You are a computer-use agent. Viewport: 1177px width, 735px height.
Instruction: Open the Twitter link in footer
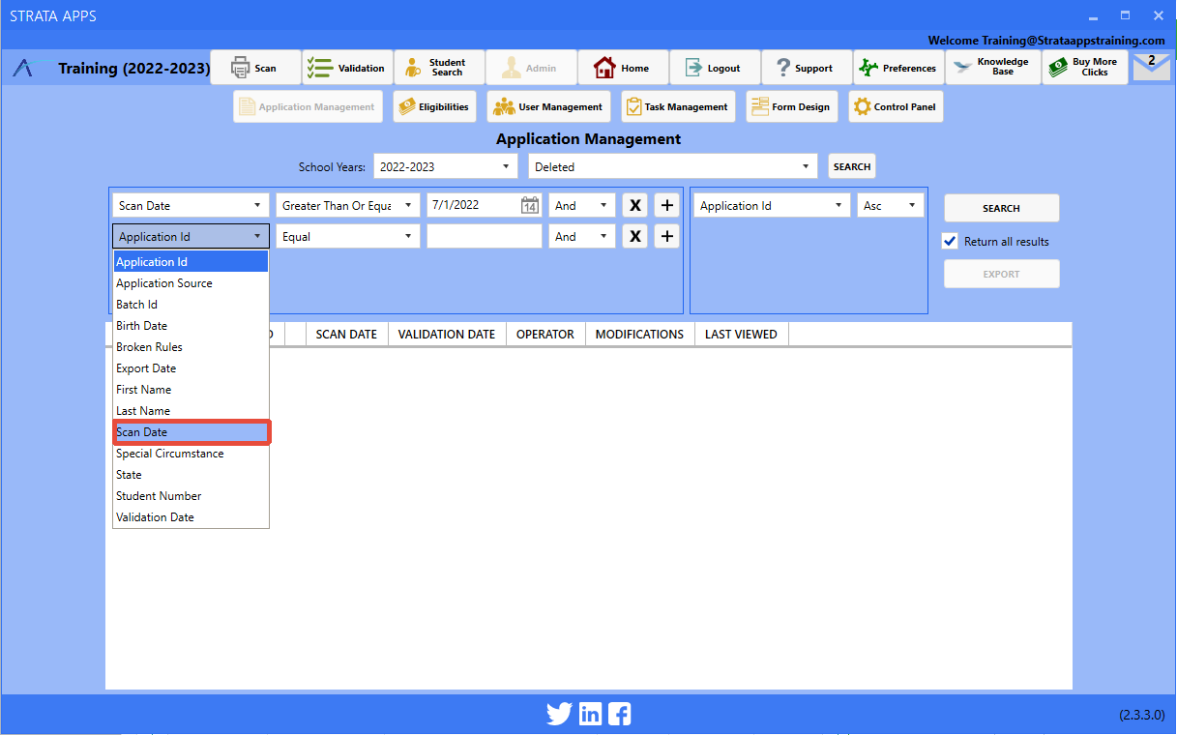(559, 715)
